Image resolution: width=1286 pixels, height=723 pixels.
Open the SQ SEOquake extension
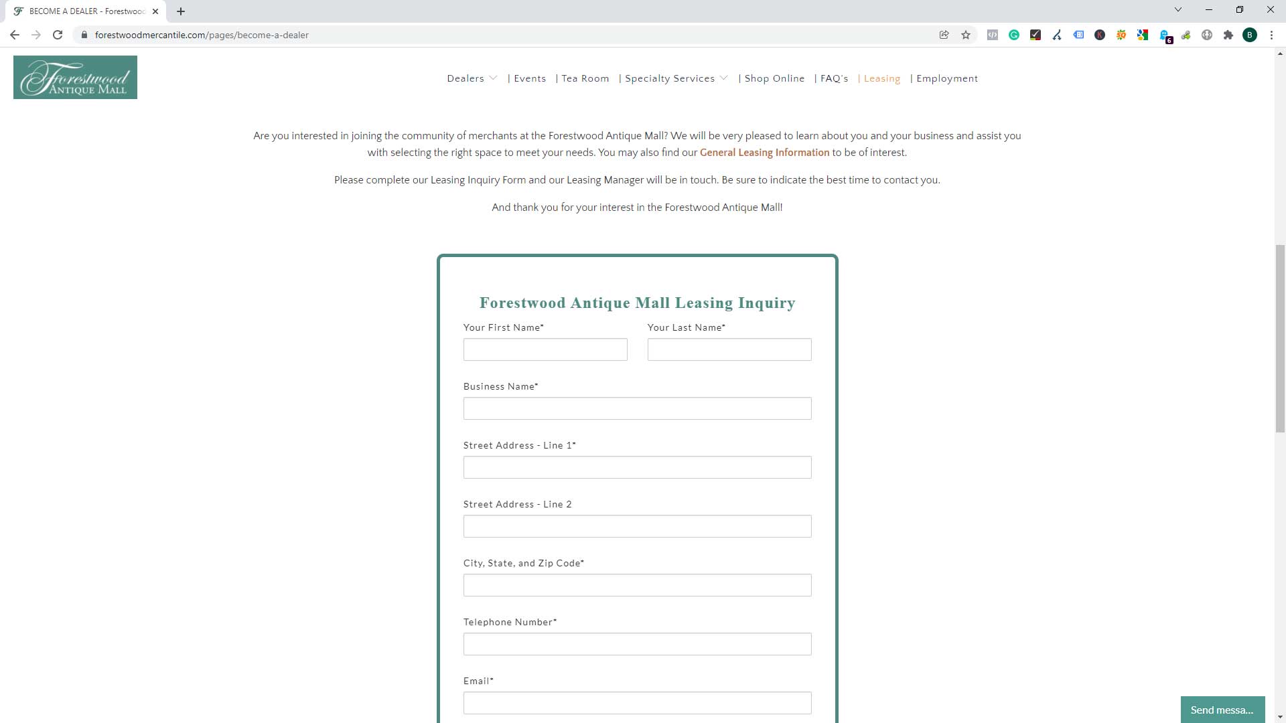point(1121,35)
